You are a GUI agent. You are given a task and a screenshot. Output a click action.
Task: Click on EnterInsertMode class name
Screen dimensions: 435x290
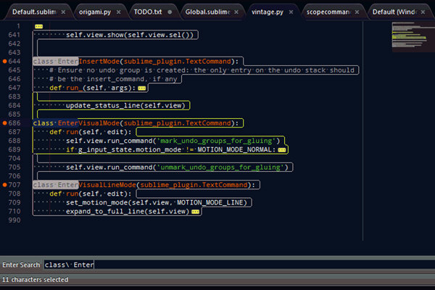[x=88, y=62]
